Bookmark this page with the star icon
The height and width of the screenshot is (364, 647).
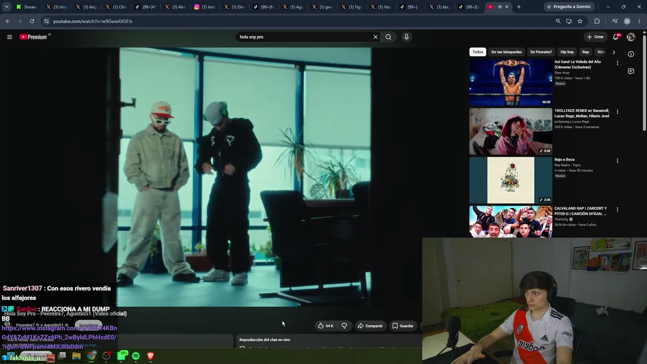(x=580, y=21)
